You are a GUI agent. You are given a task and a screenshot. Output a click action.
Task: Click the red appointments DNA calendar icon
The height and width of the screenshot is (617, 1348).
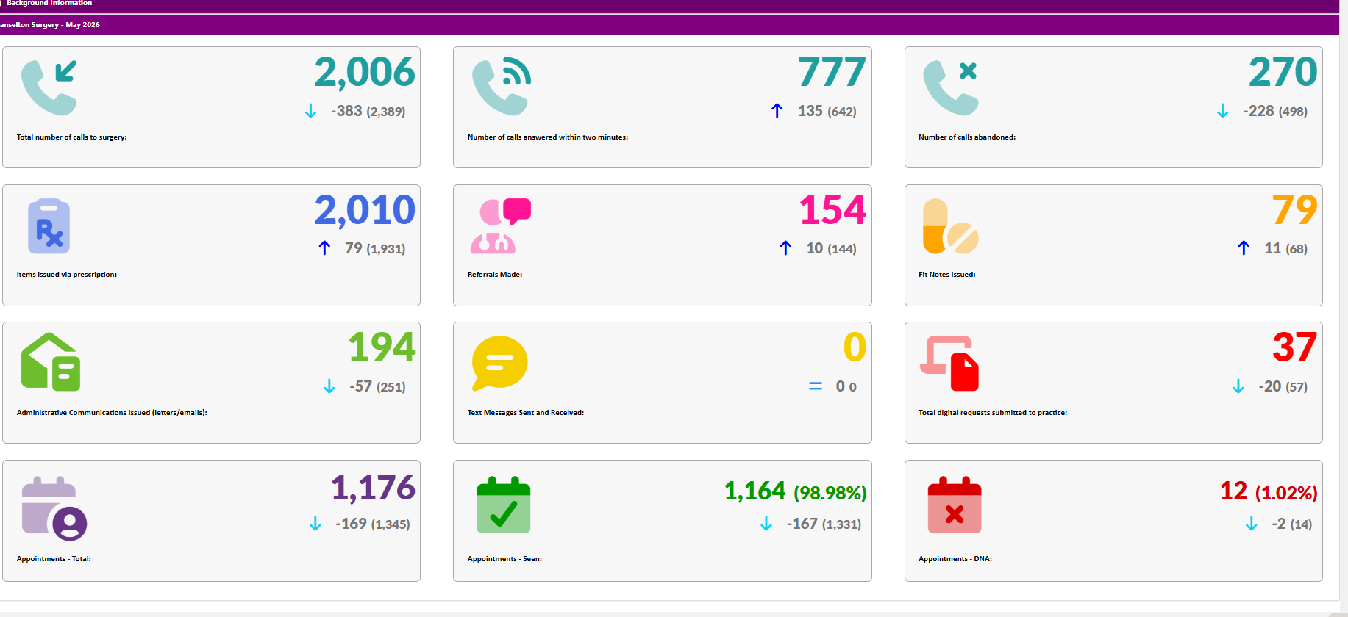[955, 505]
